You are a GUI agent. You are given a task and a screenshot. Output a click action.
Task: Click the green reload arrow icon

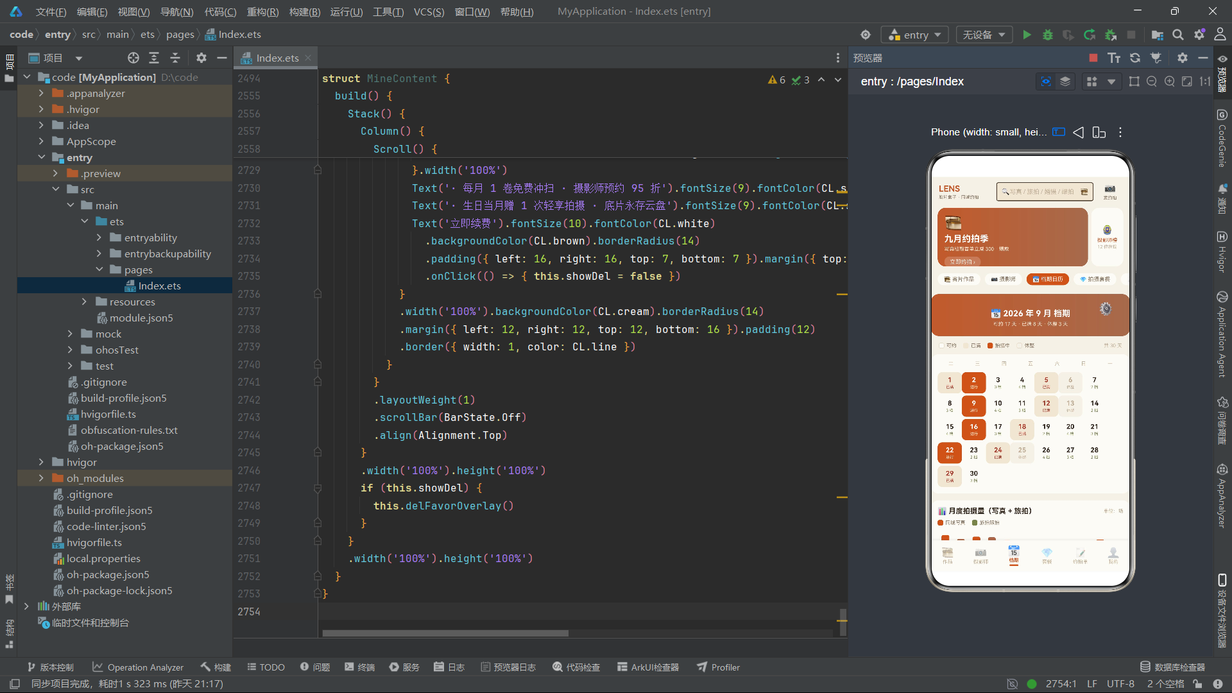click(1090, 35)
